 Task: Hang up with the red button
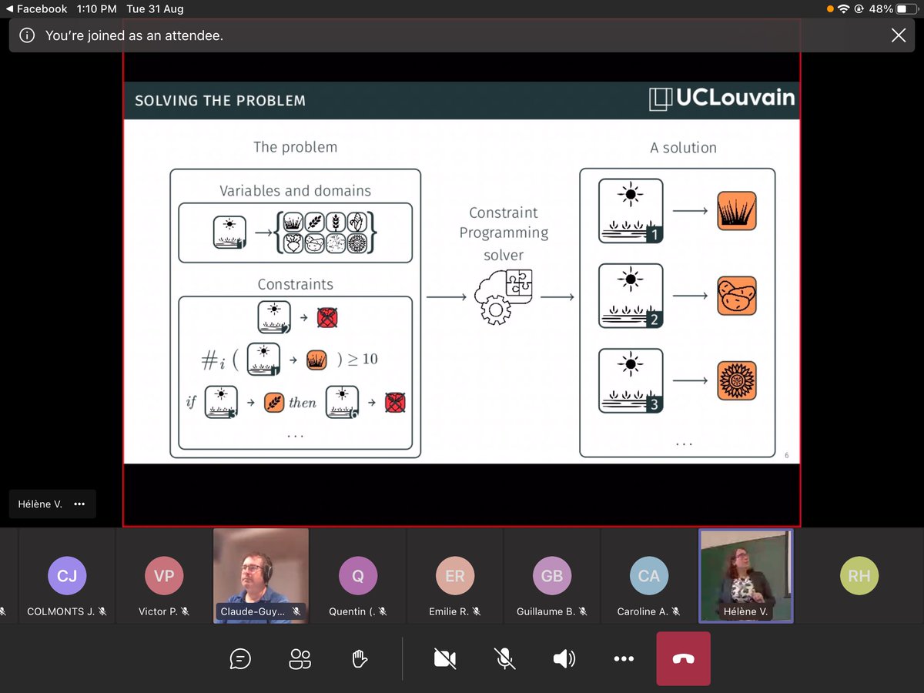[683, 658]
